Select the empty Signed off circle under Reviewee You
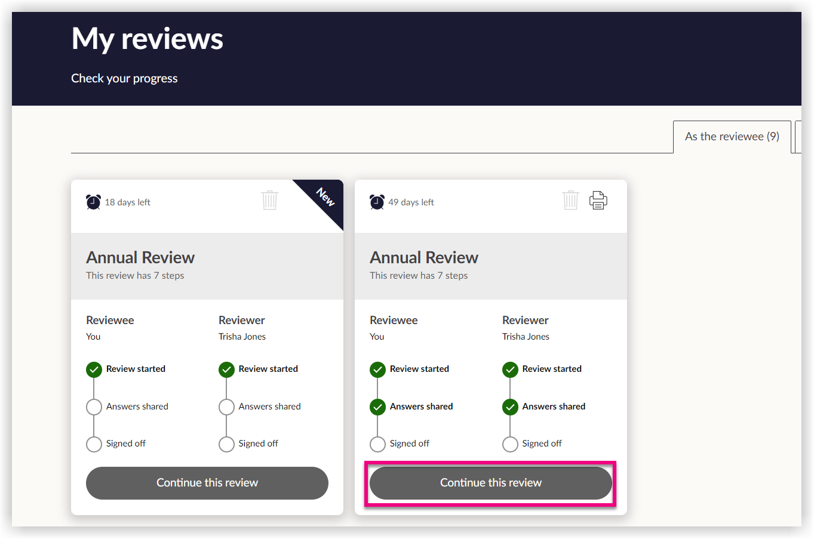This screenshot has height=539, width=814. (x=94, y=443)
